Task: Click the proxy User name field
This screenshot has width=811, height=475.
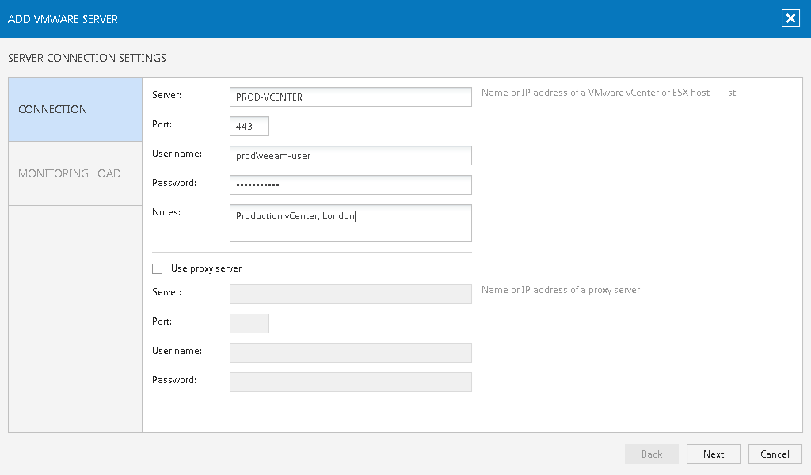Action: [x=350, y=352]
